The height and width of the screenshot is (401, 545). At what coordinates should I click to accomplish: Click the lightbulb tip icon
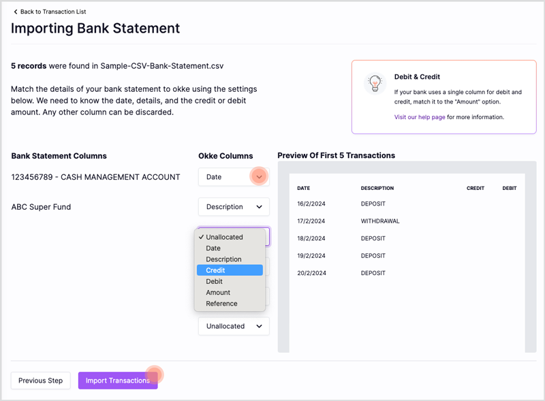[x=375, y=83]
